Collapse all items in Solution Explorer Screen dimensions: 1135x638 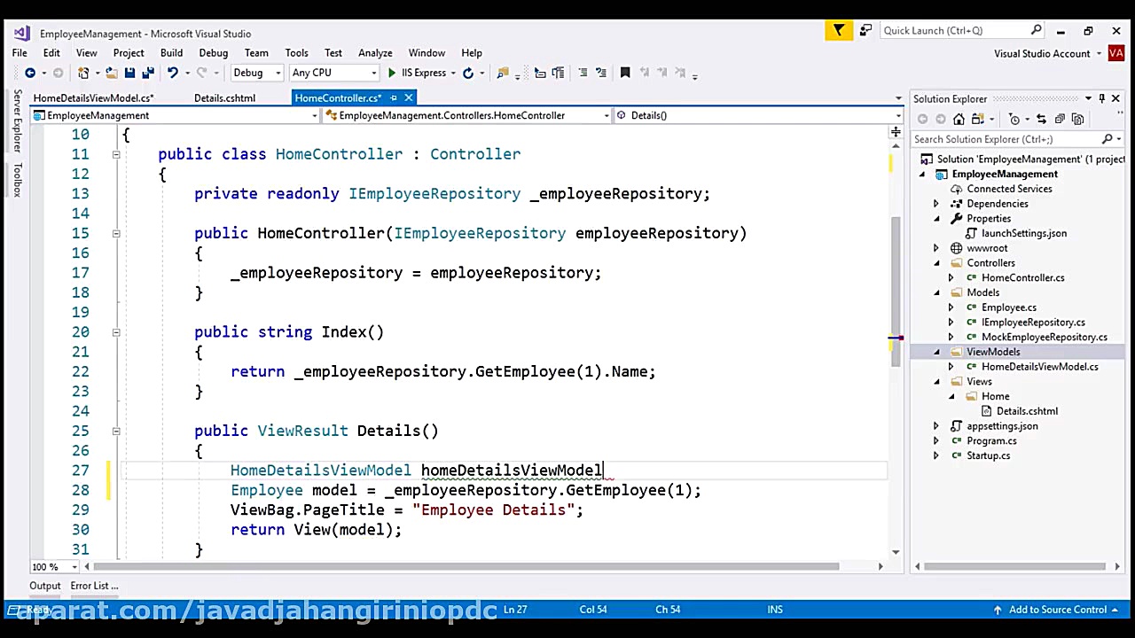(1061, 117)
